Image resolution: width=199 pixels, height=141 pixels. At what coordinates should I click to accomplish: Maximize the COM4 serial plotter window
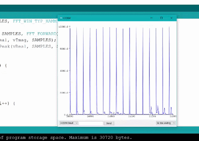161,18
